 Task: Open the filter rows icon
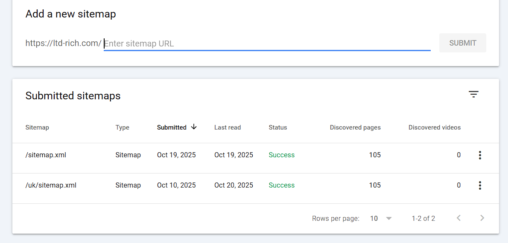point(473,95)
